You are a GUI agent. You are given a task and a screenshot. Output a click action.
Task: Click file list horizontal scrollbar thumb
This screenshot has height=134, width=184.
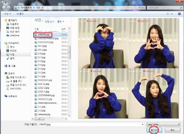click(39, 119)
